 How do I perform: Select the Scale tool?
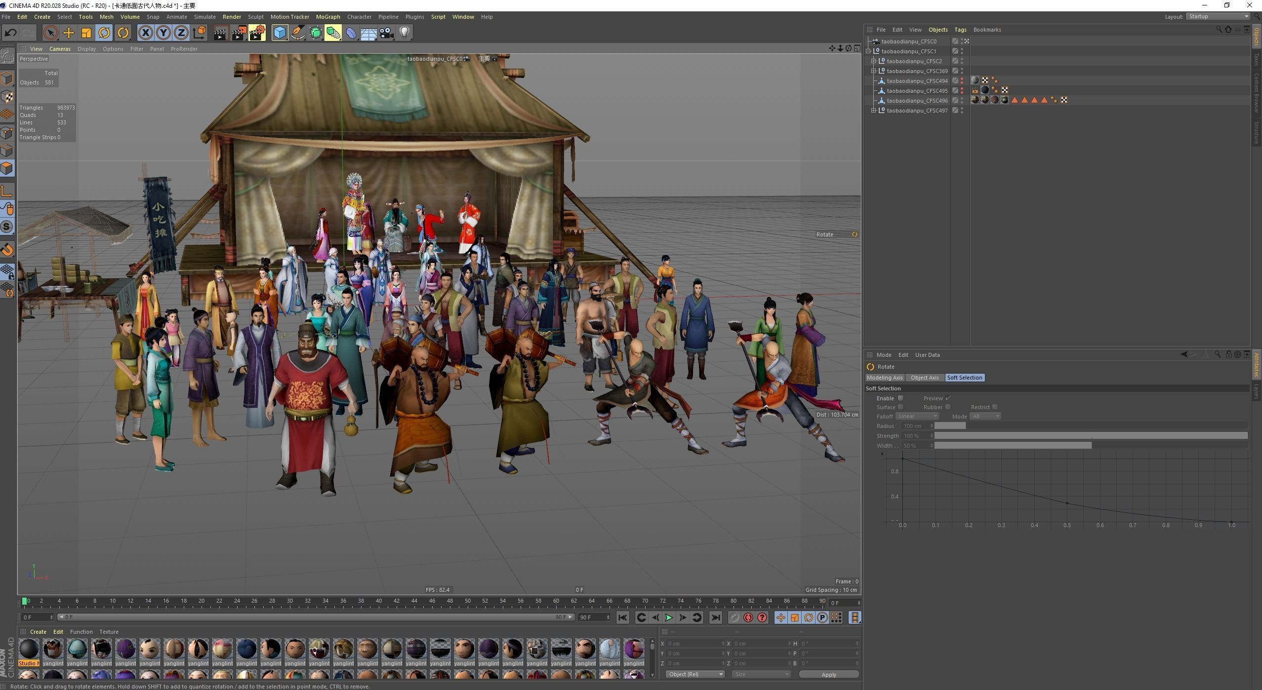[86, 33]
